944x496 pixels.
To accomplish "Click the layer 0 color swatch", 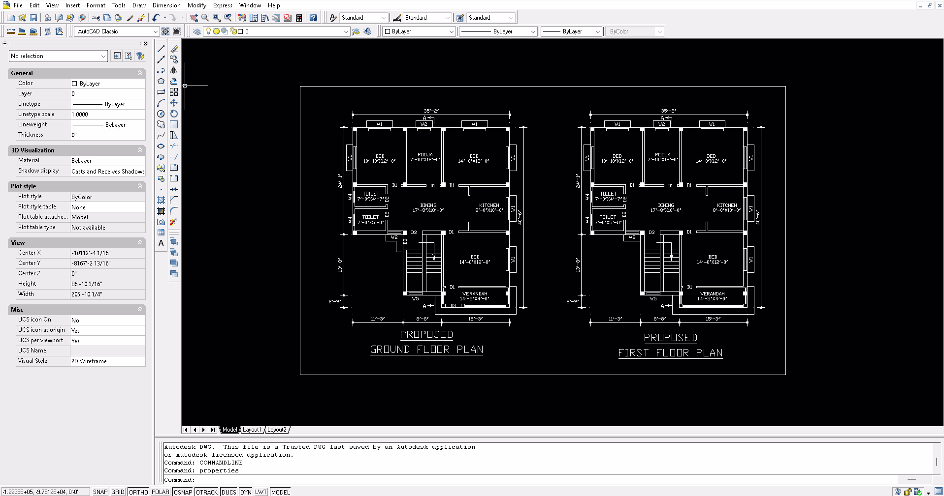I will tap(241, 31).
